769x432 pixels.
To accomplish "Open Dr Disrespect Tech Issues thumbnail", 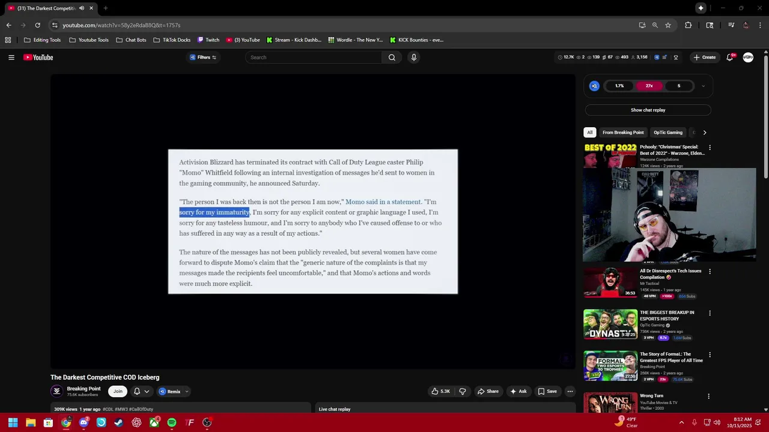I will coord(610,283).
